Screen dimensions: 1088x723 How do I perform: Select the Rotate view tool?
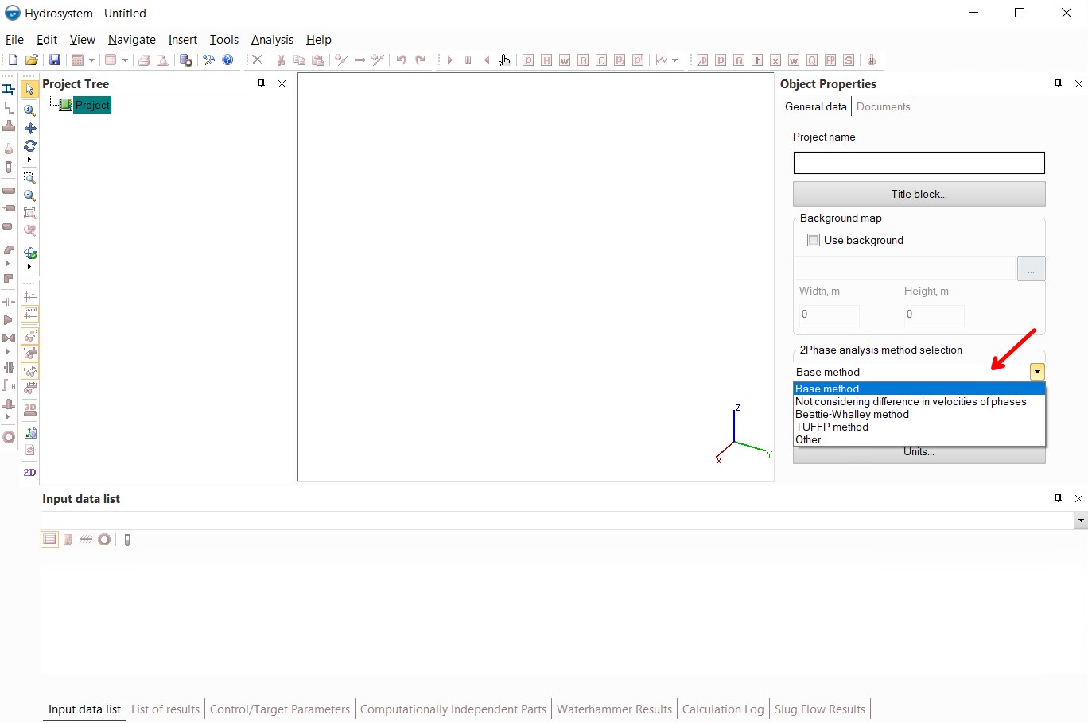point(30,146)
